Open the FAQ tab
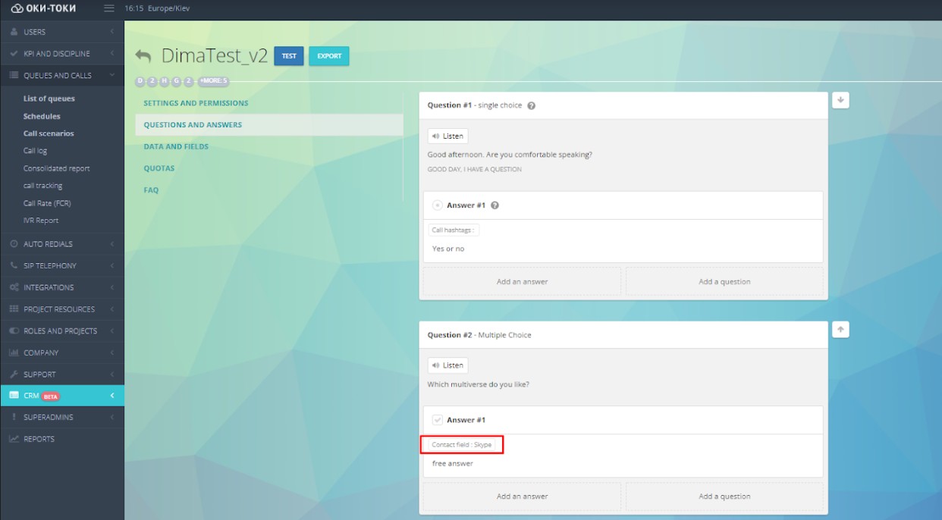This screenshot has width=942, height=520. coord(151,190)
